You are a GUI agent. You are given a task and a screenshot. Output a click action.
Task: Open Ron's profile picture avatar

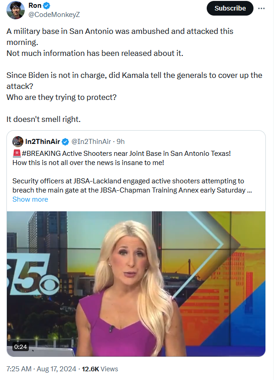coord(15,10)
